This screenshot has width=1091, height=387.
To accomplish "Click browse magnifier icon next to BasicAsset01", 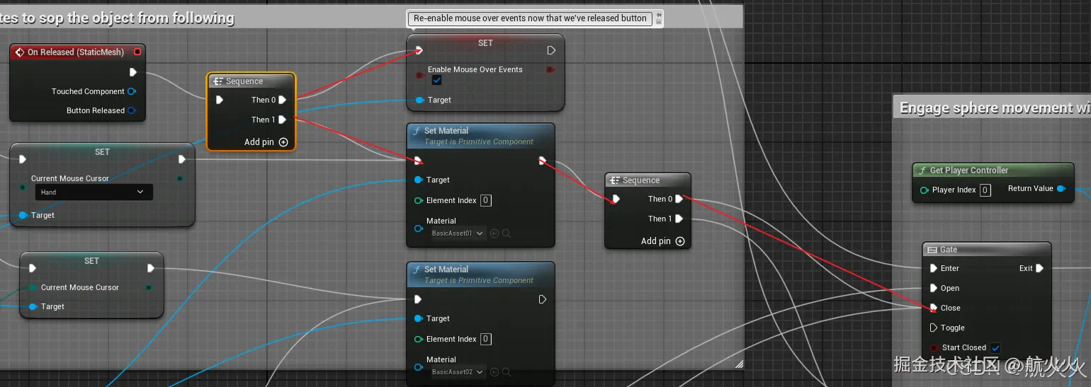I will (x=507, y=233).
